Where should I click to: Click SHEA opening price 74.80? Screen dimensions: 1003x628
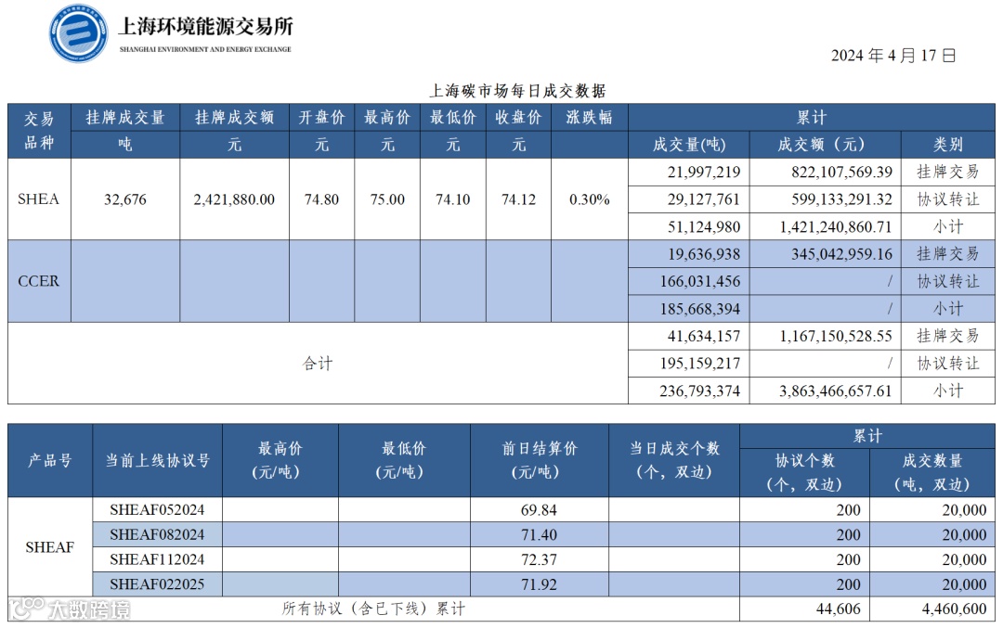coord(321,199)
